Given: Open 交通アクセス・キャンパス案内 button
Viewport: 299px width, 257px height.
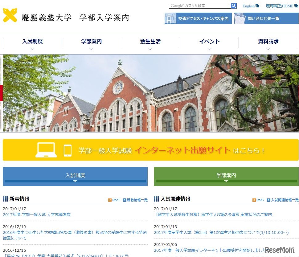Looking at the screenshot, I should point(198,18).
